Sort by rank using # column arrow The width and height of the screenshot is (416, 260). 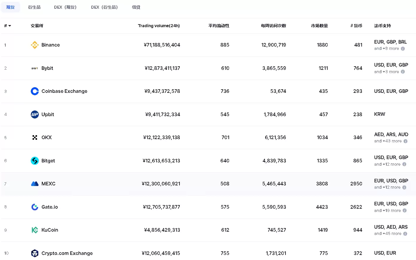[10, 26]
